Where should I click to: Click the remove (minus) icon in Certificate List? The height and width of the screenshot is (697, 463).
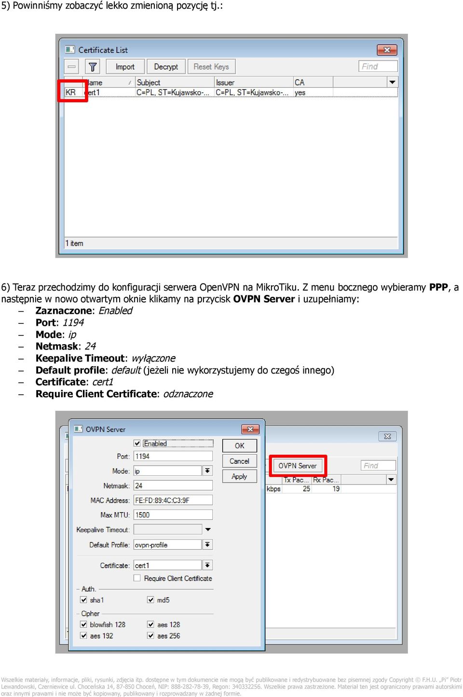[72, 67]
